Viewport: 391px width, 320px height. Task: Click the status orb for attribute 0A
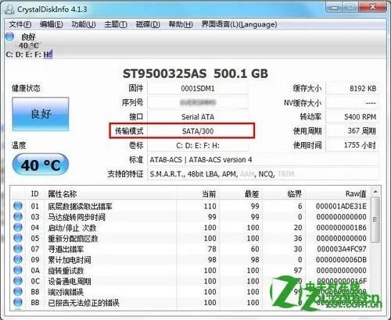click(18, 270)
